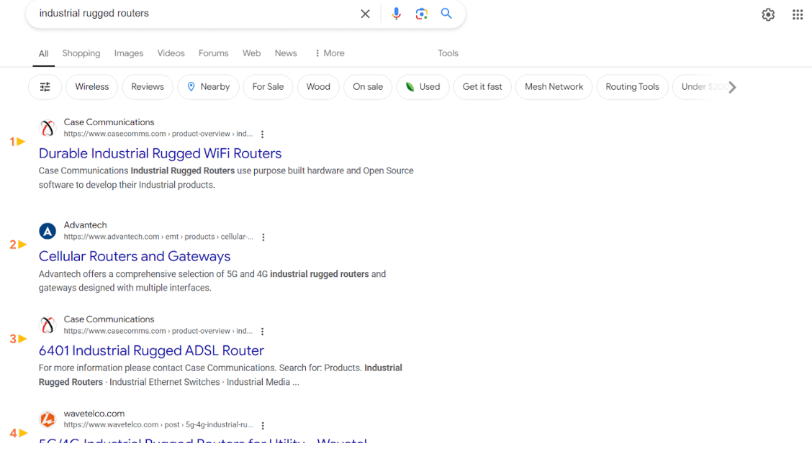This screenshot has height=451, width=812.
Task: Start voice search with microphone icon
Action: point(396,14)
